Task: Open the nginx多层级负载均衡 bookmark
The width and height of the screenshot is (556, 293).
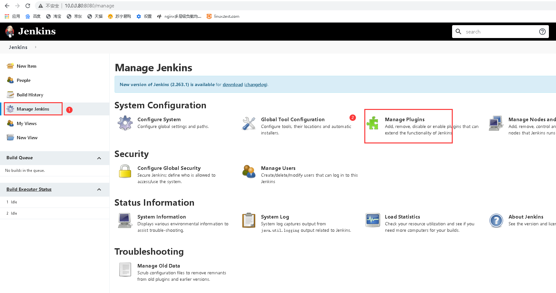Action: [x=179, y=16]
